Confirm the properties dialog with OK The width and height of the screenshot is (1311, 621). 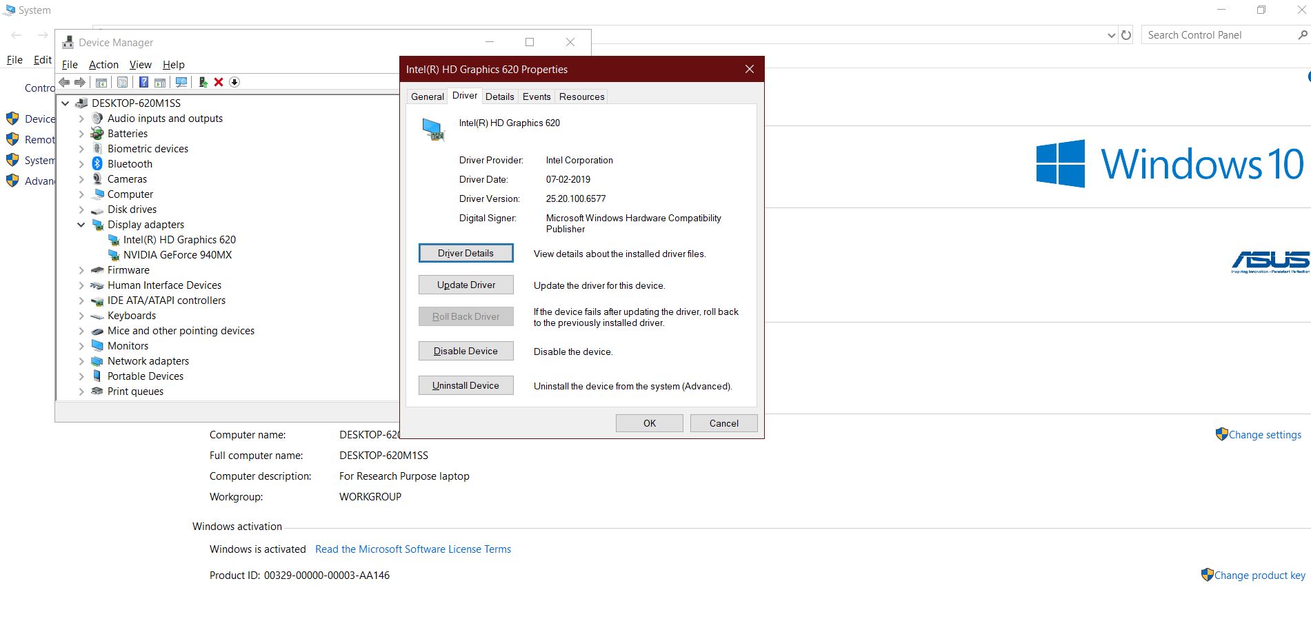pyautogui.click(x=650, y=423)
